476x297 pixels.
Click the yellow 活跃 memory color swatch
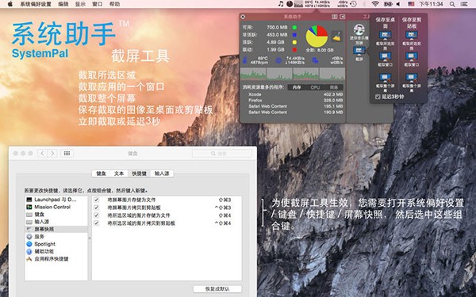click(294, 42)
